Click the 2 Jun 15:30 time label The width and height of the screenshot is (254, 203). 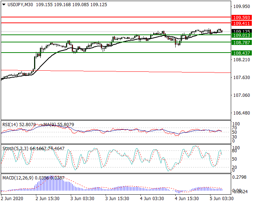48,199
